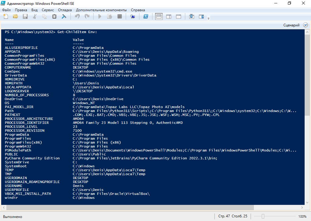Toggle maximized script pane layout
This screenshot has height=221, width=311.
point(178,16)
